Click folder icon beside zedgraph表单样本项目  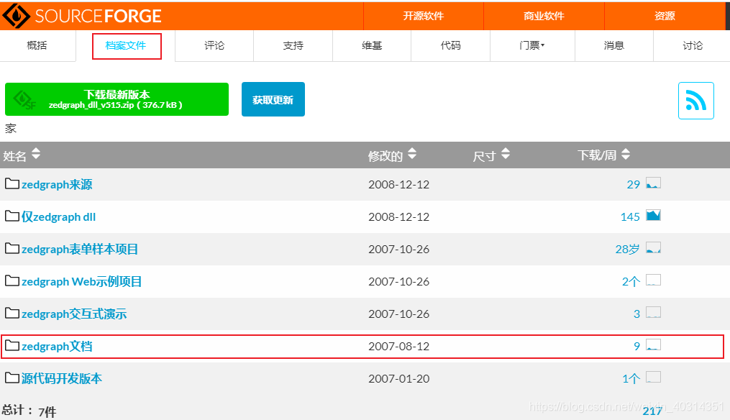click(x=12, y=248)
